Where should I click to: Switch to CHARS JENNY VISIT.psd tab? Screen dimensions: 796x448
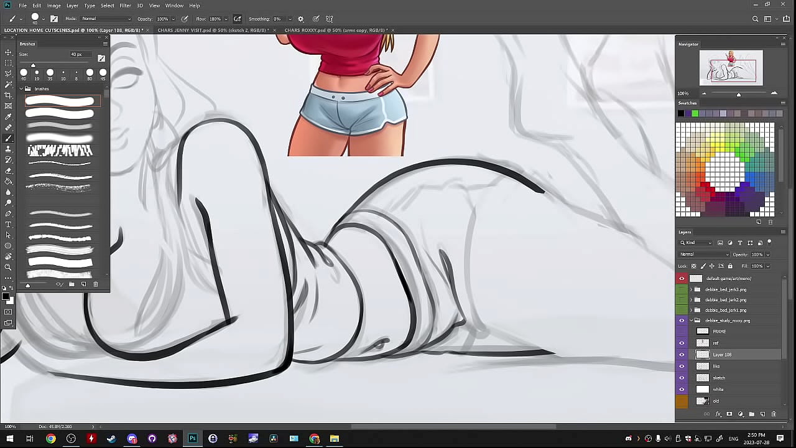click(212, 30)
